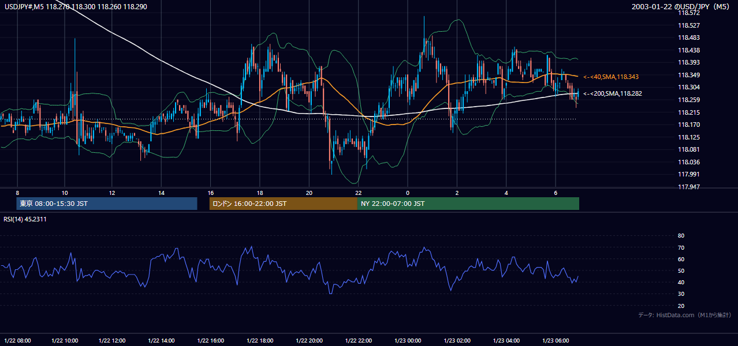
Task: Click the bottom time label 1/22 12:00
Action: coord(113,340)
